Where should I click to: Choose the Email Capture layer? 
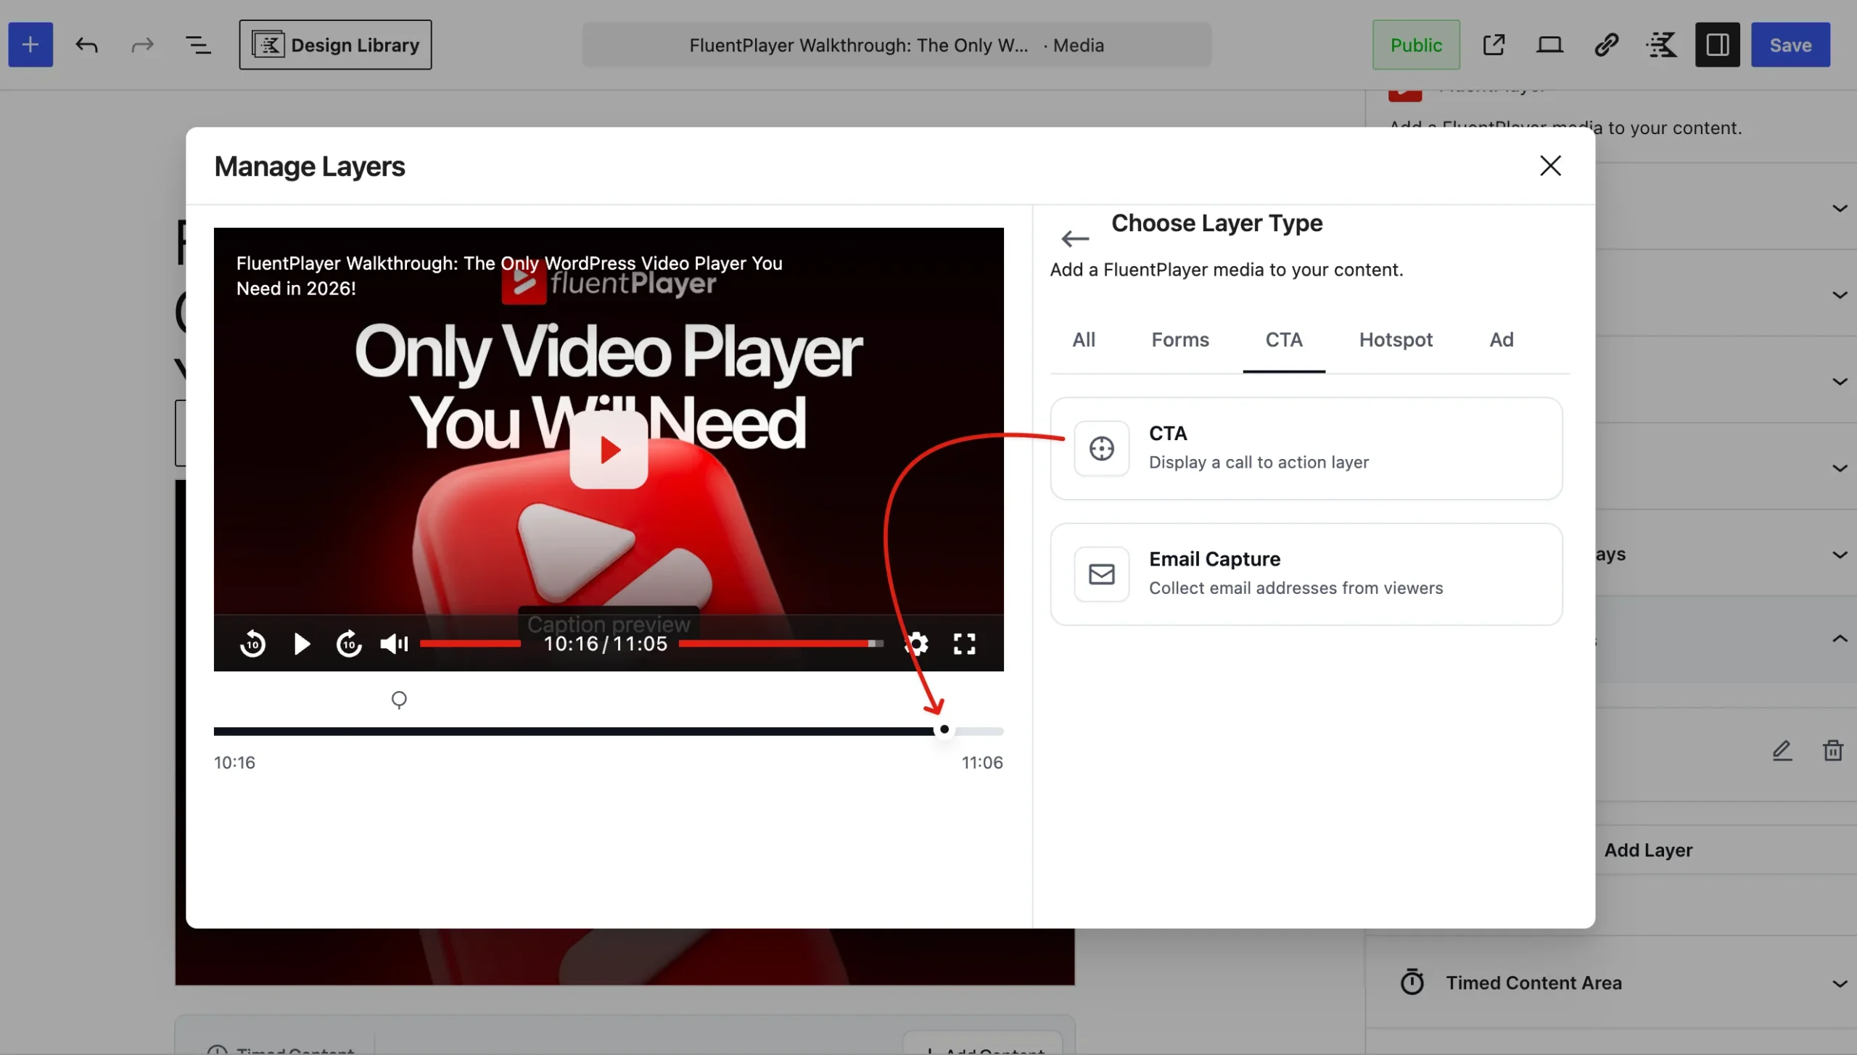coord(1306,574)
